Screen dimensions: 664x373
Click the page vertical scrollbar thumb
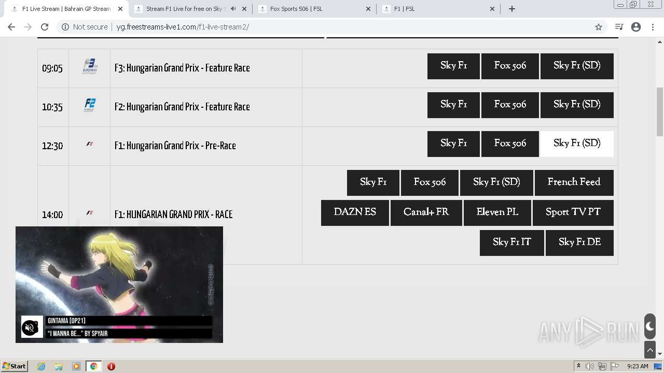click(660, 111)
